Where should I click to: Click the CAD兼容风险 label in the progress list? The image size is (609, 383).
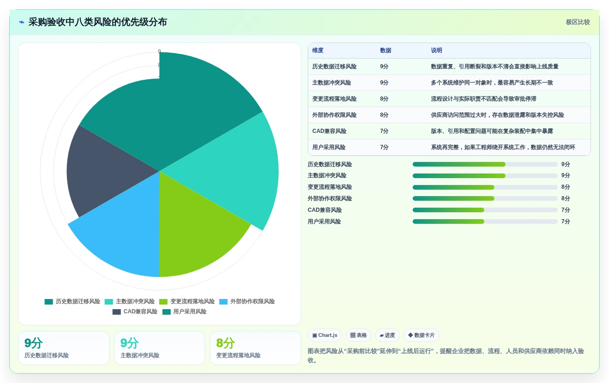pyautogui.click(x=325, y=210)
